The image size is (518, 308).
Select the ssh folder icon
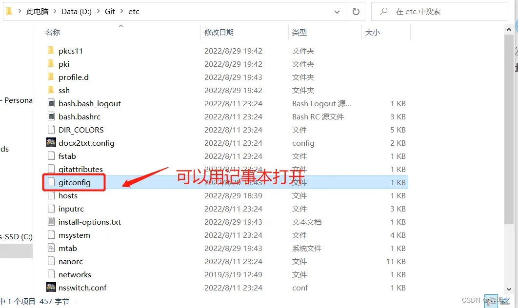(51, 90)
